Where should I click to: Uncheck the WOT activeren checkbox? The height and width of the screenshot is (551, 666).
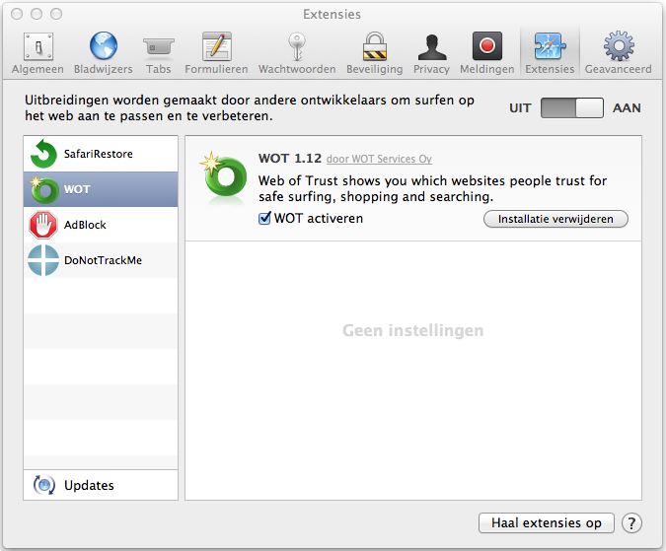[264, 219]
